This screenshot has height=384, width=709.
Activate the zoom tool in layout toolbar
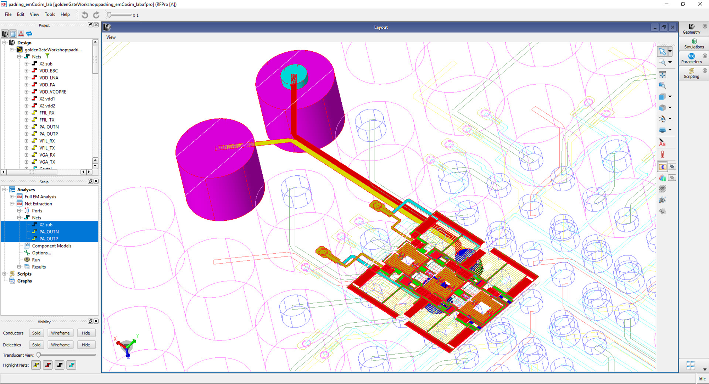click(663, 62)
